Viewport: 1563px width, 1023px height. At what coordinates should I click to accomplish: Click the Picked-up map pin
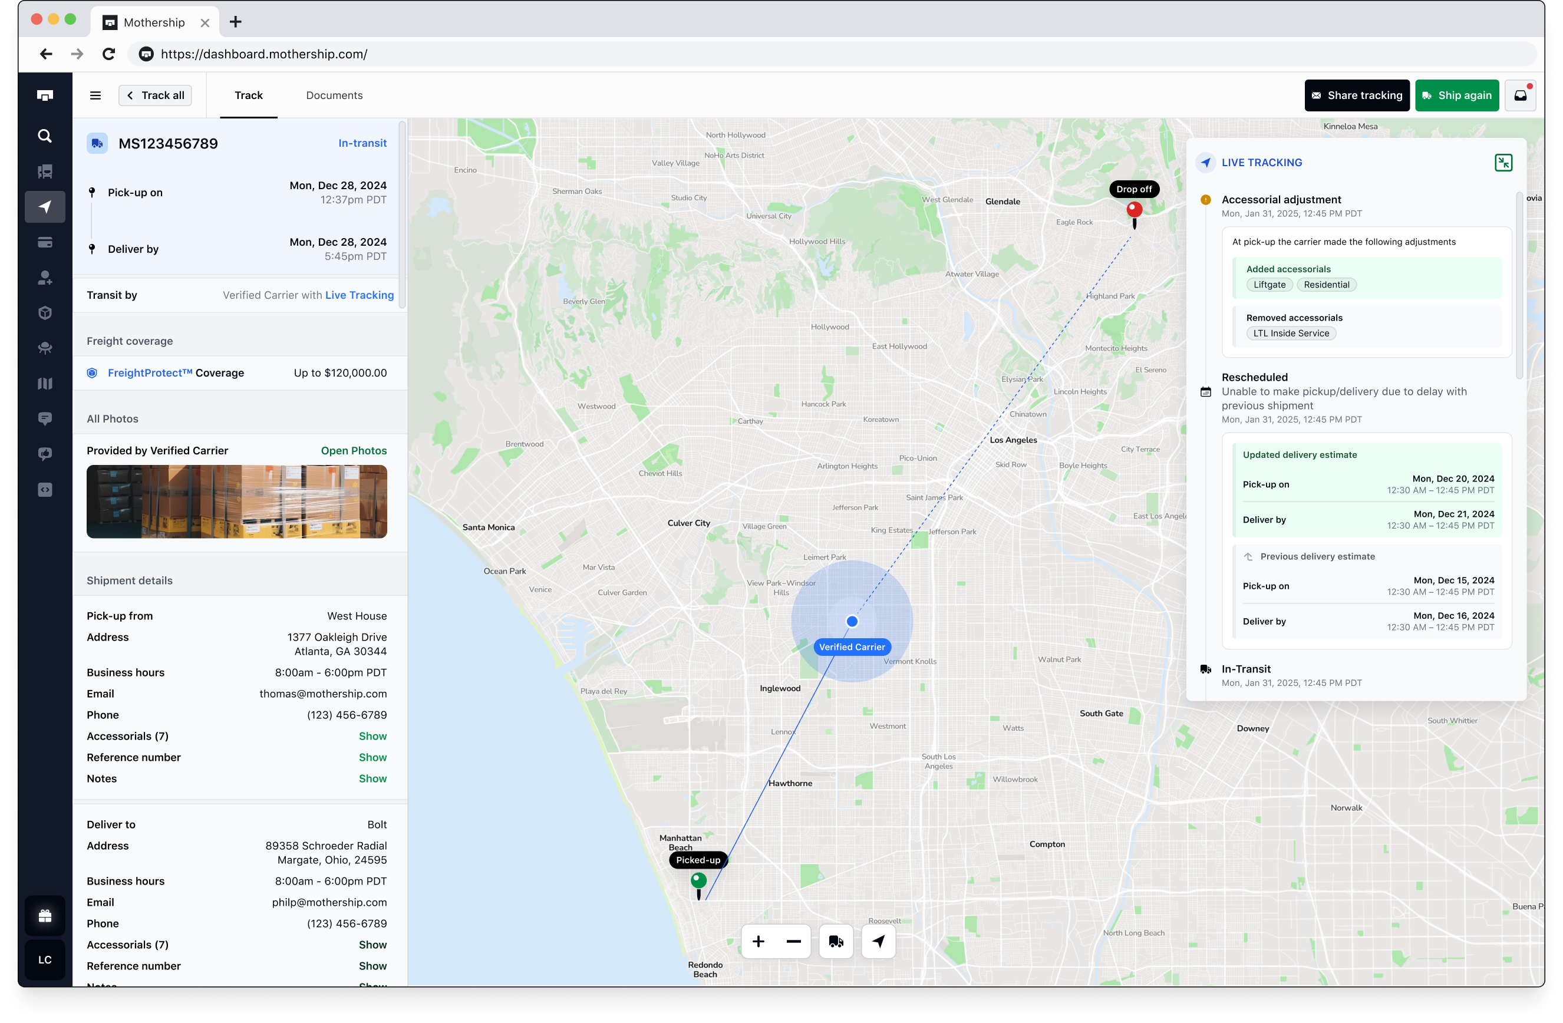coord(698,885)
